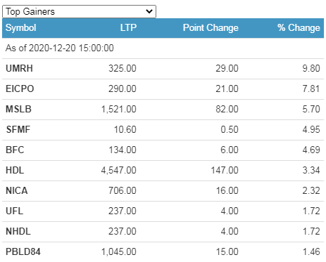Sort by LTP column header

click(x=128, y=27)
